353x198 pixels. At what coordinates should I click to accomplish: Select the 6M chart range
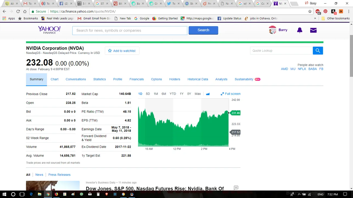164,94
